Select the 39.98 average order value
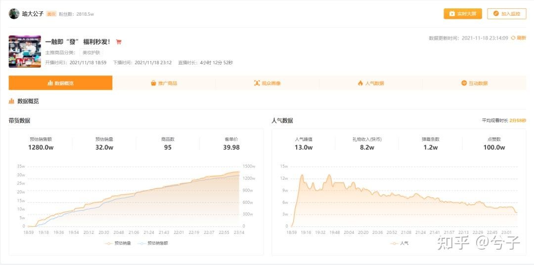The width and height of the screenshot is (534, 265). [231, 148]
